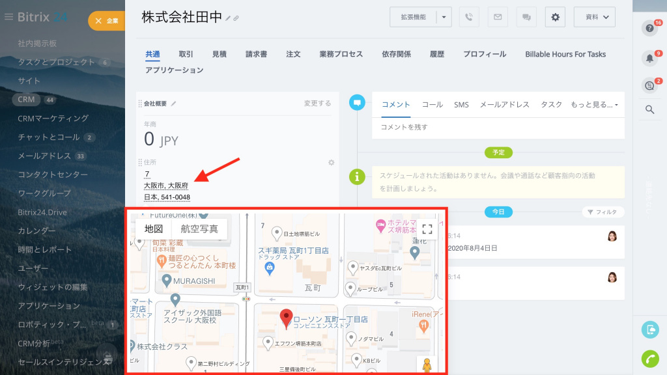The image size is (667, 375).
Task: Click the コメントを残す input field
Action: point(498,127)
